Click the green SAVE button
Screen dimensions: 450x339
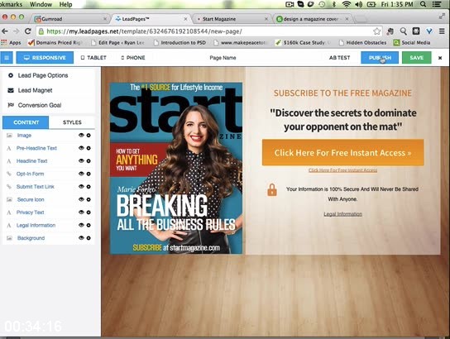coord(416,58)
